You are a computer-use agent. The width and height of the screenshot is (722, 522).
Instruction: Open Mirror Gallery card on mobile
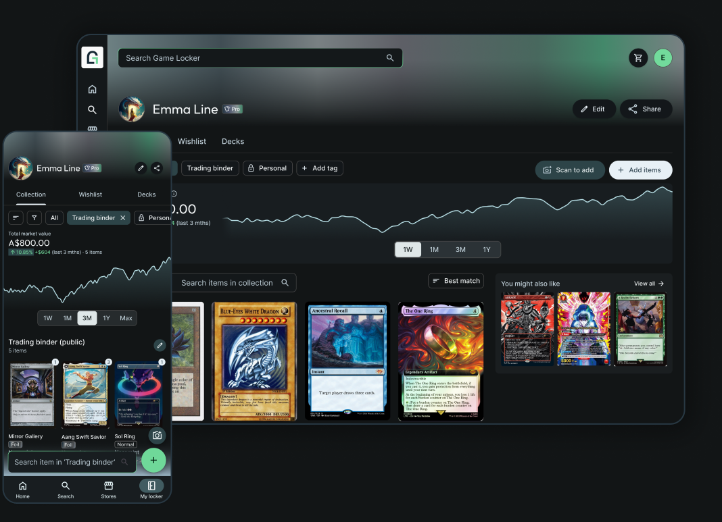(32, 394)
